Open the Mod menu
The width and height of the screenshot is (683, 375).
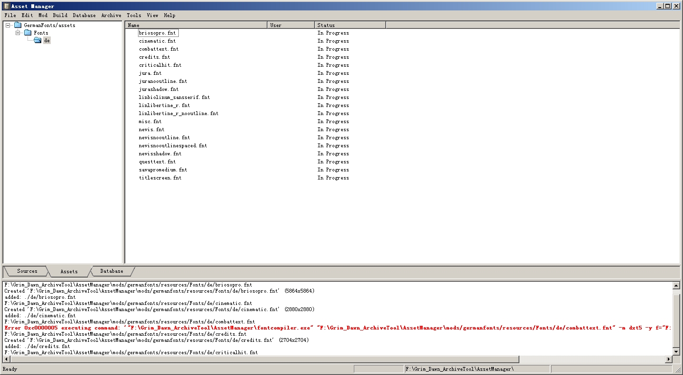tap(43, 15)
